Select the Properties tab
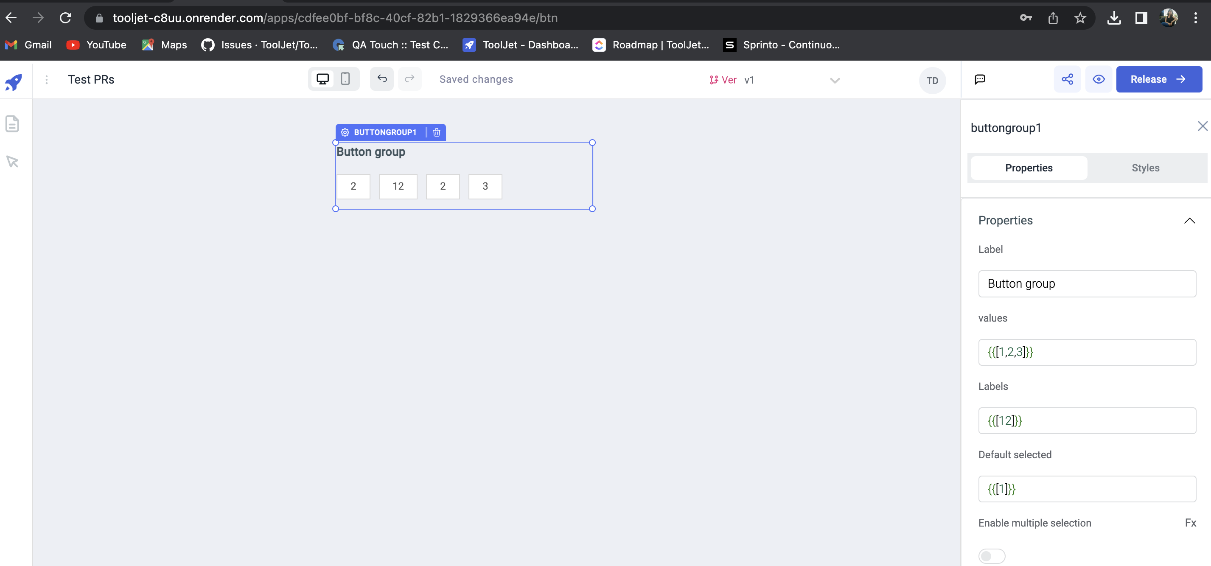This screenshot has width=1211, height=566. (1029, 167)
